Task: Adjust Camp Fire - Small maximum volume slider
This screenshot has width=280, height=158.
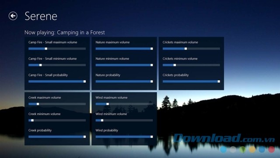Action: [57, 49]
